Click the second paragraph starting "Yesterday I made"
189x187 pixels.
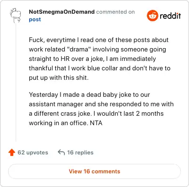[x=101, y=109]
